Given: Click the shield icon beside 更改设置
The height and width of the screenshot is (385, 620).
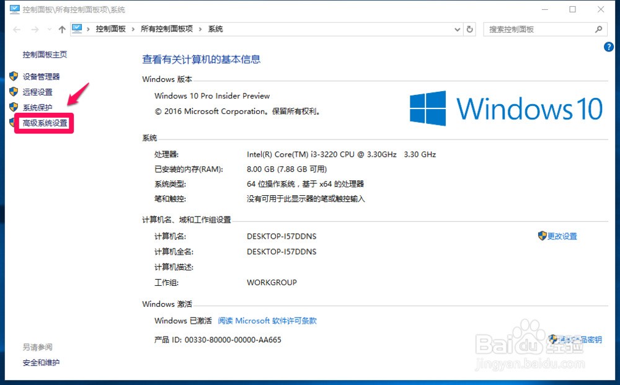Looking at the screenshot, I should pos(542,236).
